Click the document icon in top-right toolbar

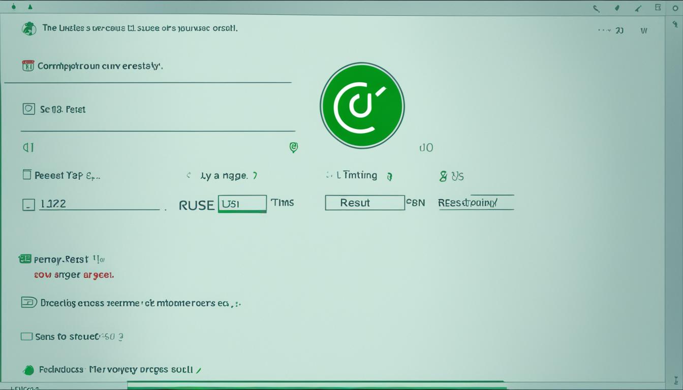659,7
